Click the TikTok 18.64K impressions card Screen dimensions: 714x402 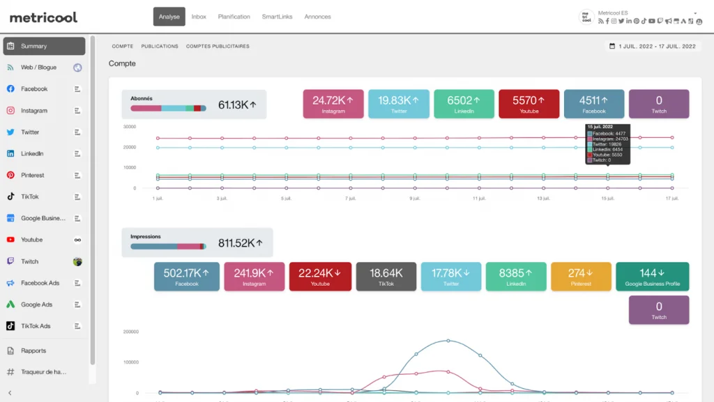click(x=386, y=277)
